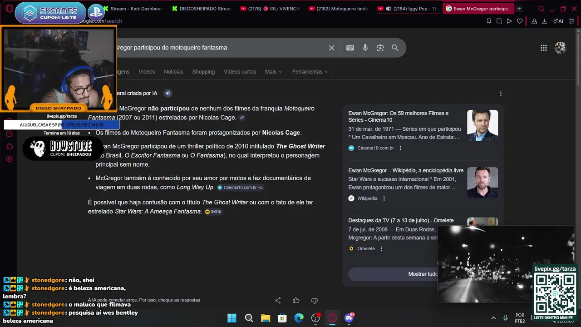Image resolution: width=581 pixels, height=327 pixels.
Task: Toggle taskbar microphone tray icon
Action: [505, 318]
